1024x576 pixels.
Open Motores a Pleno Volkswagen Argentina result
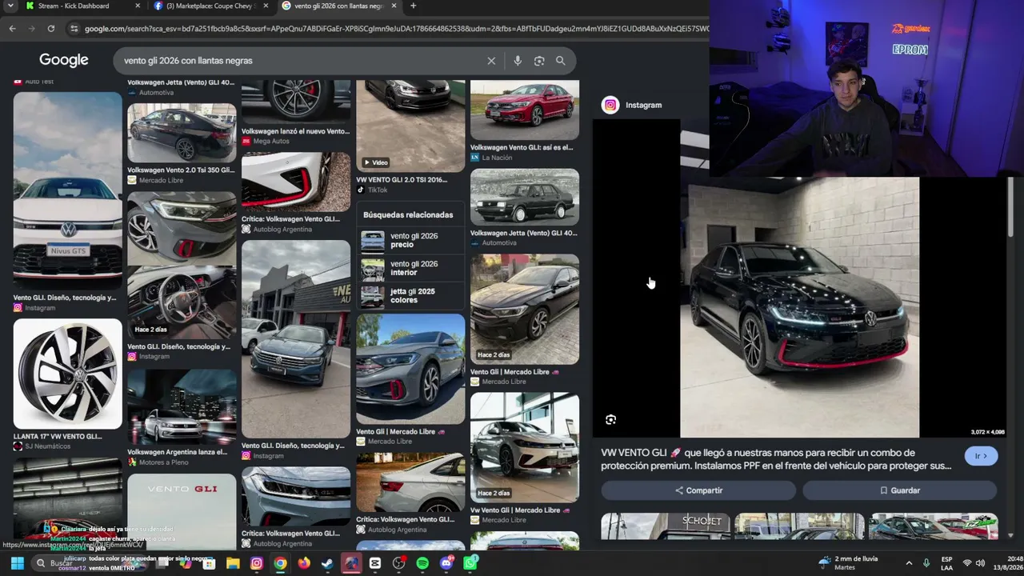point(182,406)
